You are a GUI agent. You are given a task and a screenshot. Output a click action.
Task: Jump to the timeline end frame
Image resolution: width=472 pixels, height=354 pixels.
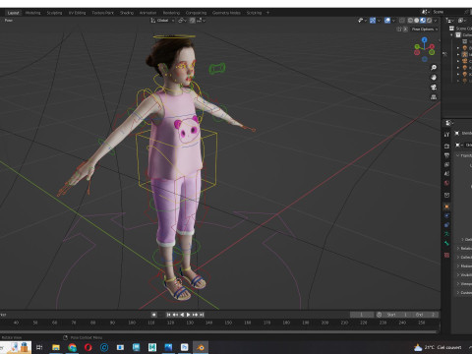click(202, 315)
